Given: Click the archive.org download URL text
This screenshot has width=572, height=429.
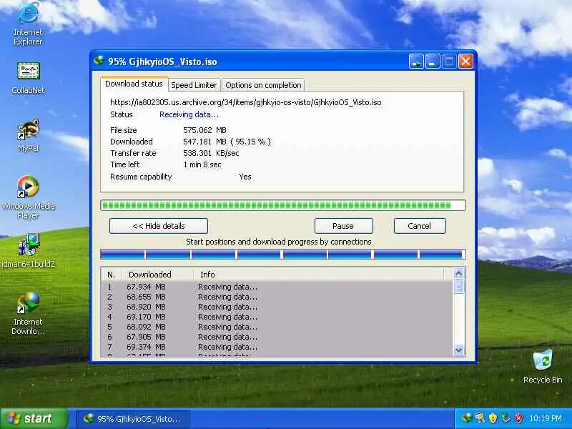Looking at the screenshot, I should click(x=245, y=102).
